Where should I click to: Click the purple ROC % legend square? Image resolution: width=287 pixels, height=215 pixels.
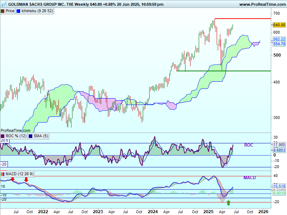point(3,136)
